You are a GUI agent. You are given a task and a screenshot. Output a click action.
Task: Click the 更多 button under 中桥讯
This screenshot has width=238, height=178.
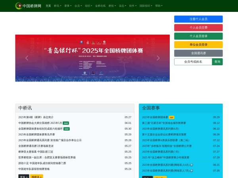pyautogui.click(x=24, y=176)
